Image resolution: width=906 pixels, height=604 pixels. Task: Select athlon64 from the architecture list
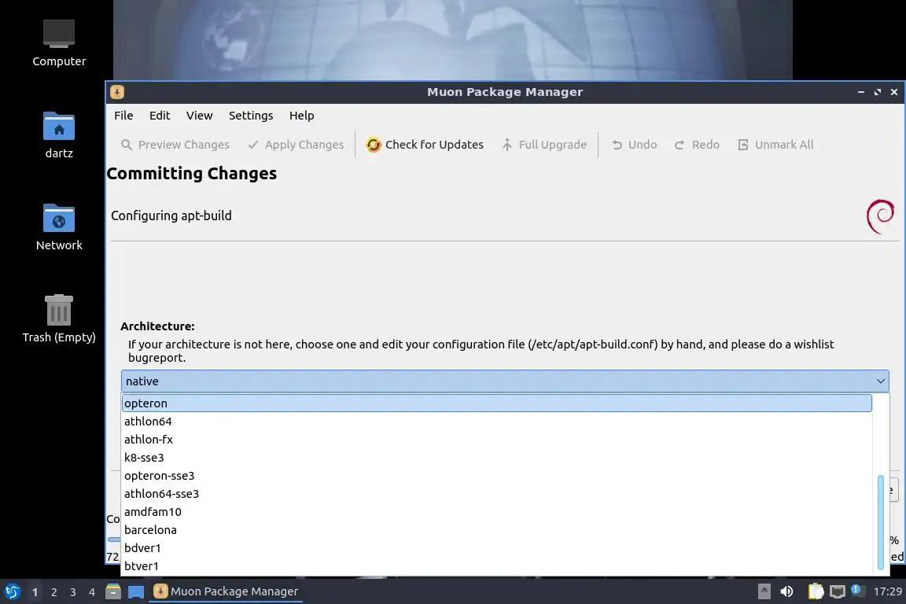pyautogui.click(x=496, y=422)
